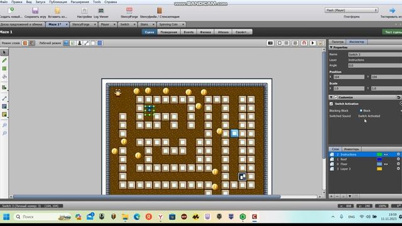Open the Settings toolbar icon

[84, 11]
